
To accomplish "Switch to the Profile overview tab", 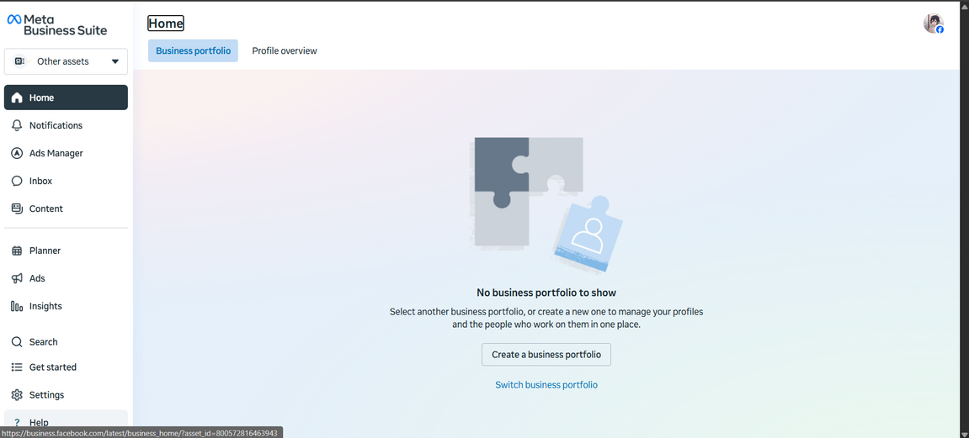I will tap(285, 50).
